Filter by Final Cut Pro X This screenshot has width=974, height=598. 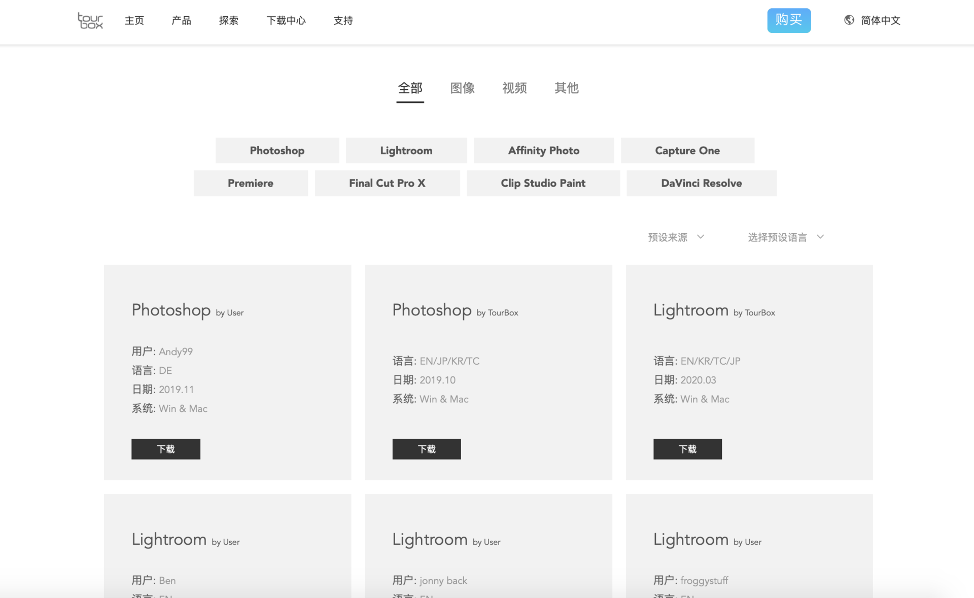click(387, 183)
